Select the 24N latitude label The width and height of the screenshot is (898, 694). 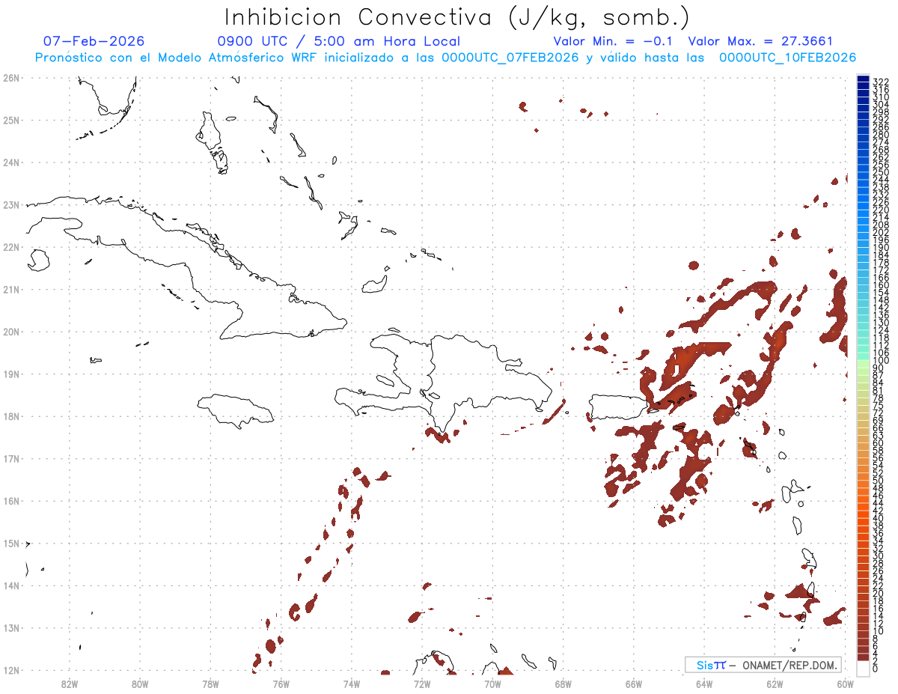[x=10, y=162]
